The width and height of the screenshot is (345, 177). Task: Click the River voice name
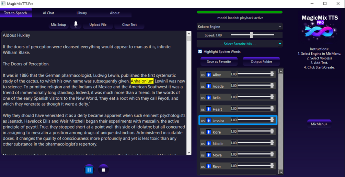coord(217,166)
